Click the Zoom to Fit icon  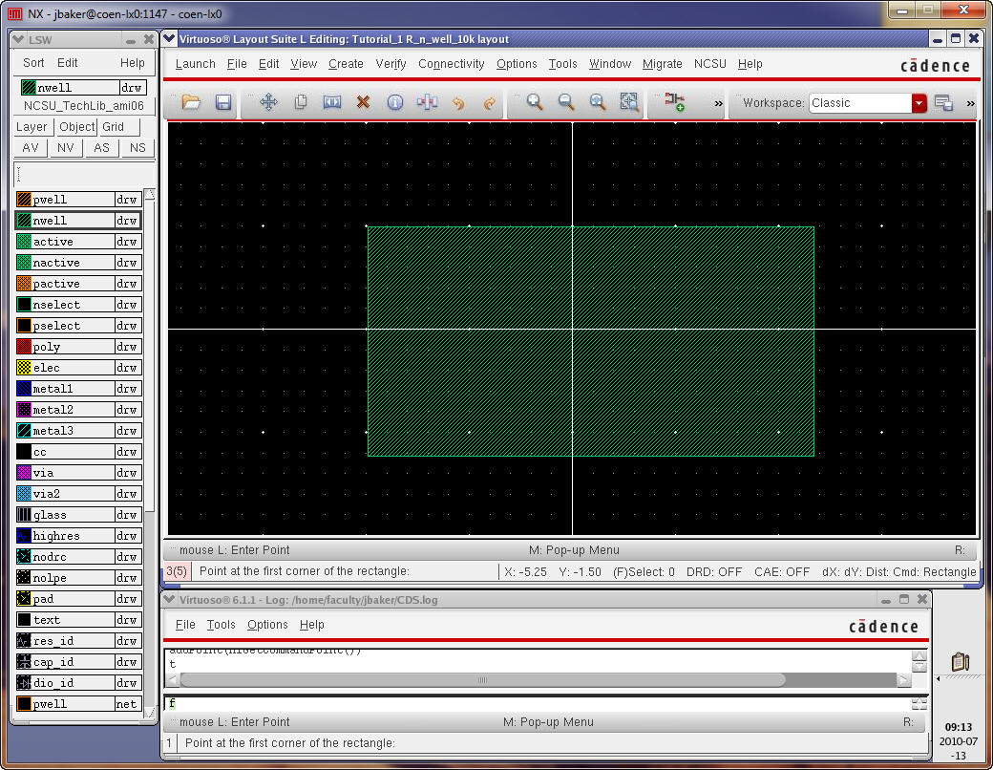pos(629,102)
